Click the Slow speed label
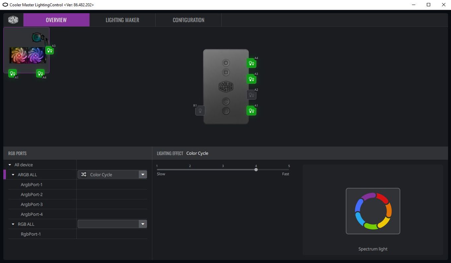Image resolution: width=451 pixels, height=263 pixels. click(161, 174)
